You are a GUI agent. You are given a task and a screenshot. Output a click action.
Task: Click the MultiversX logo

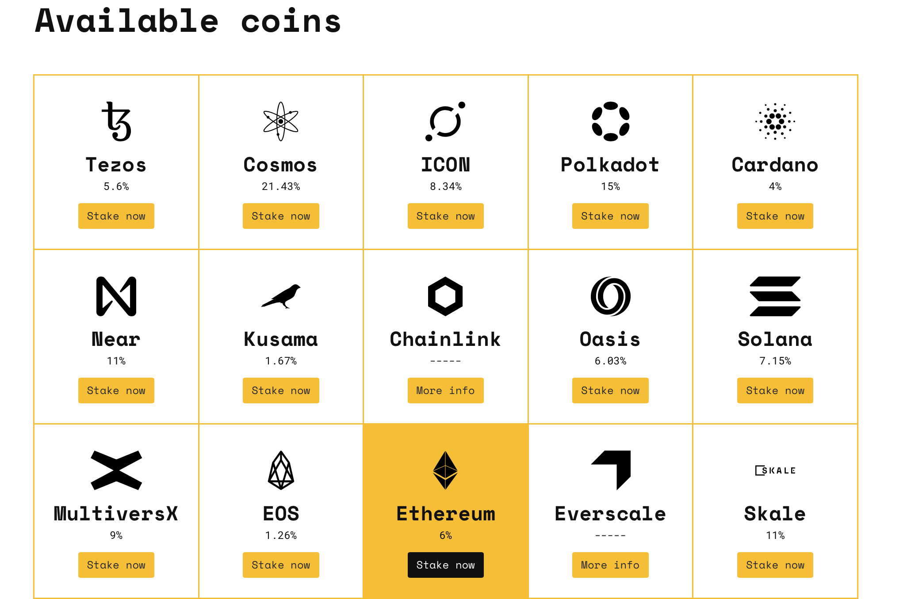(116, 470)
